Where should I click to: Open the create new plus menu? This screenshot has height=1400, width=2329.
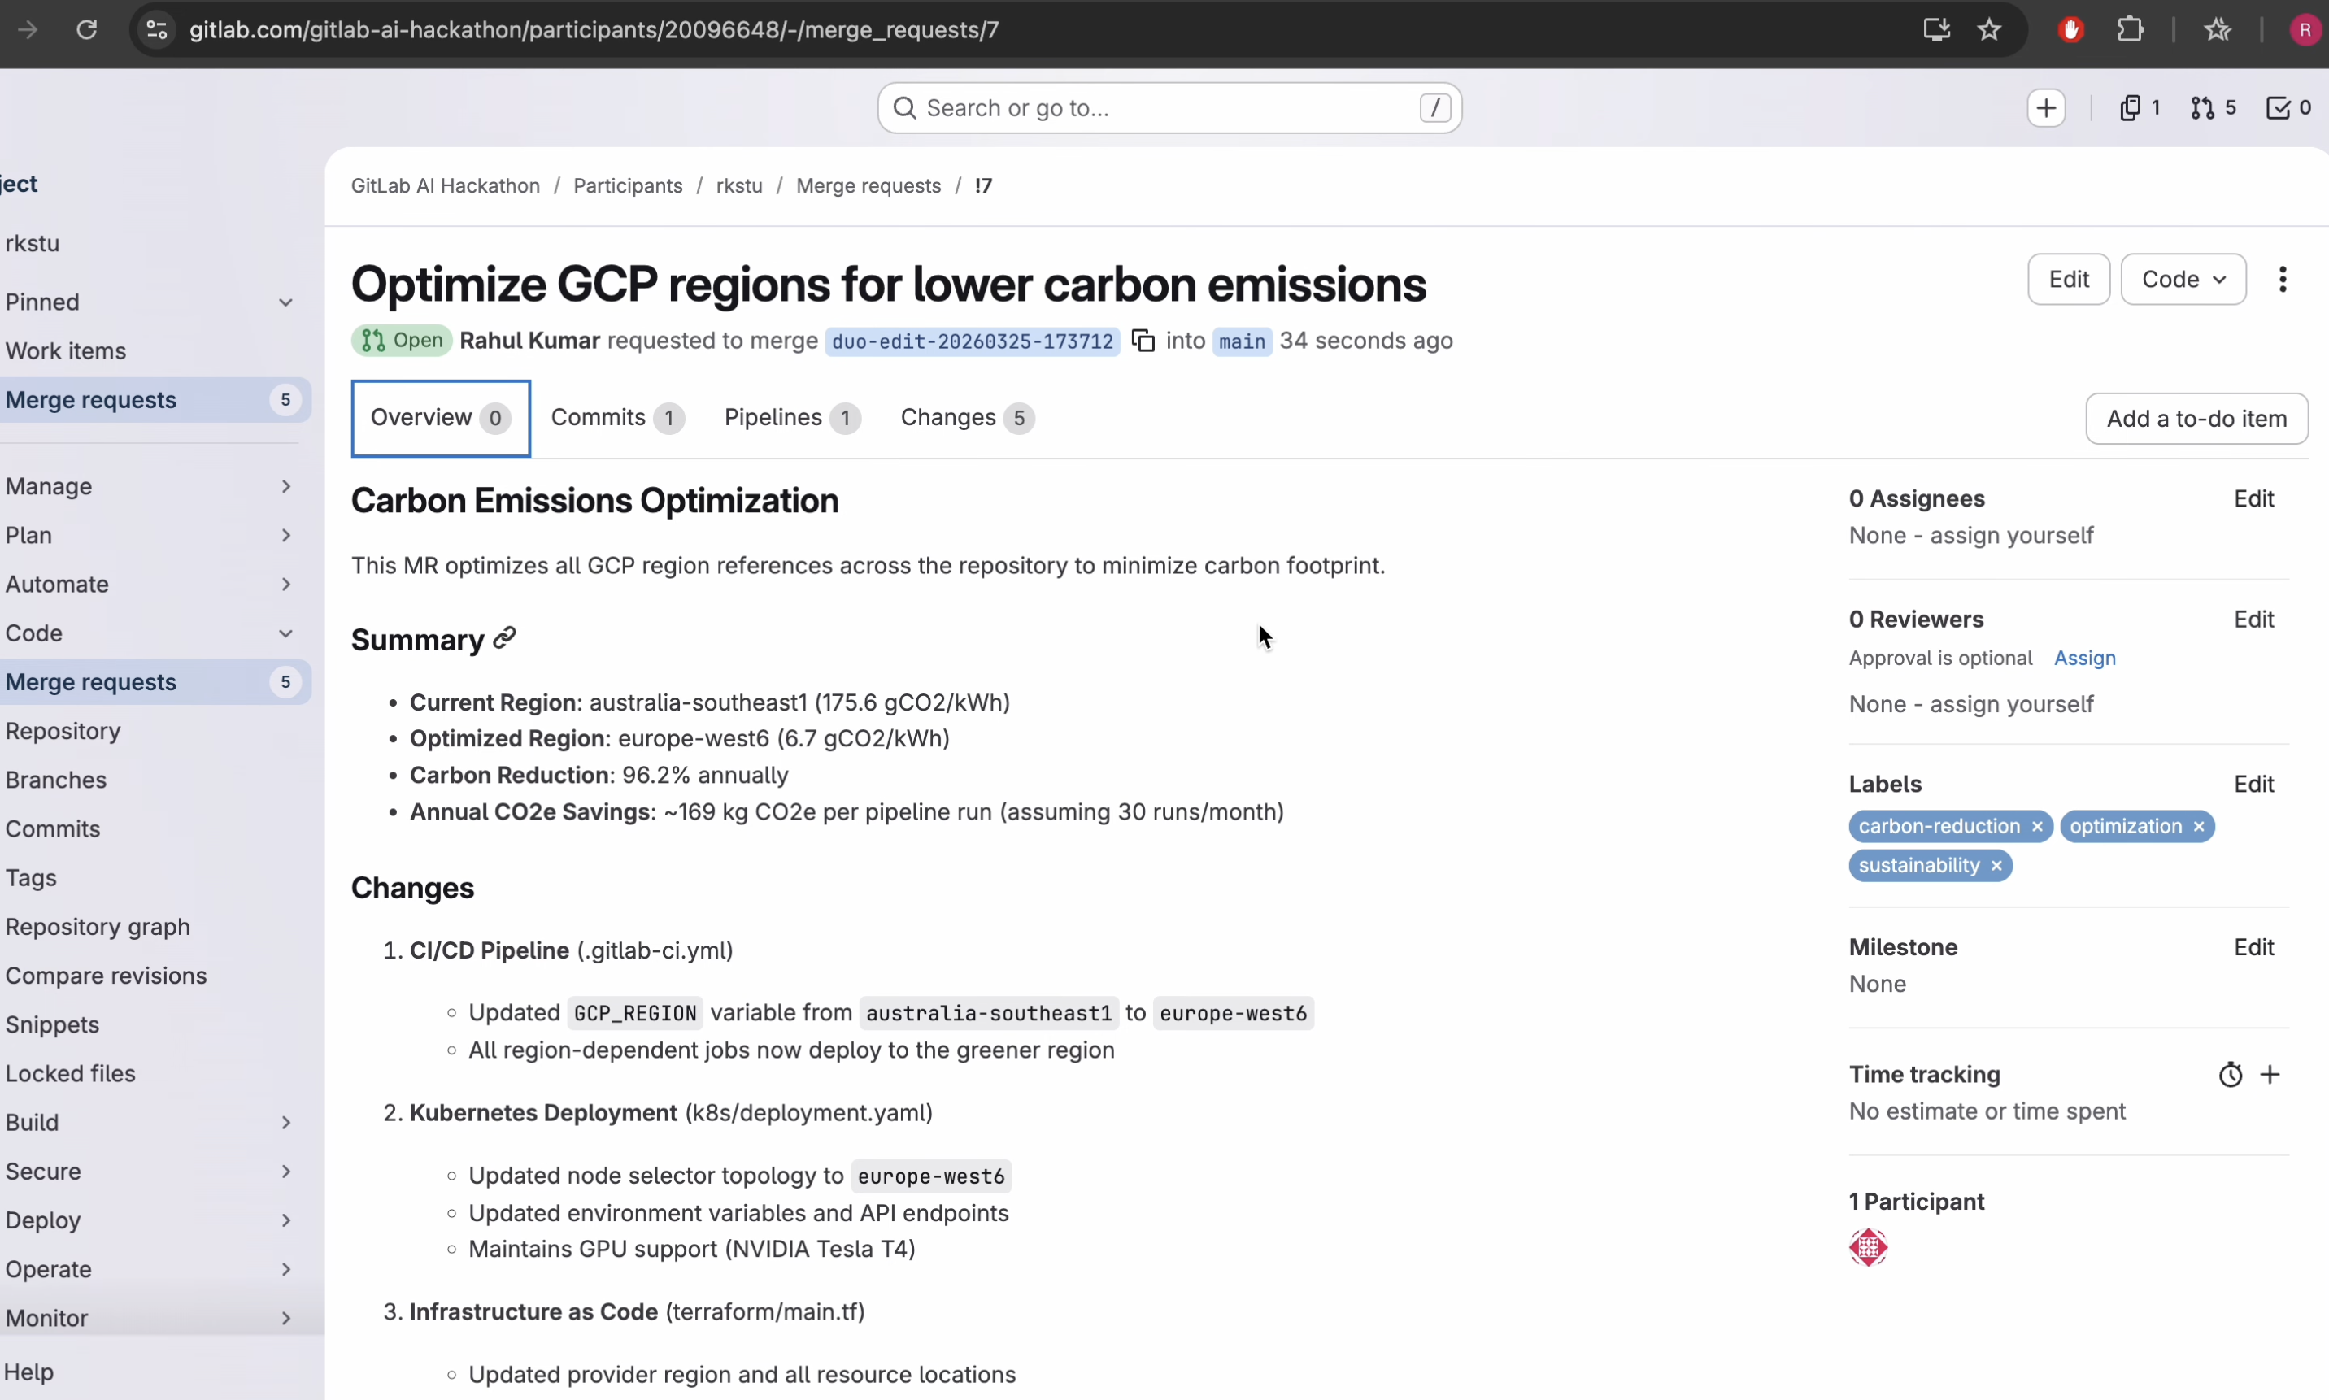pos(2046,107)
